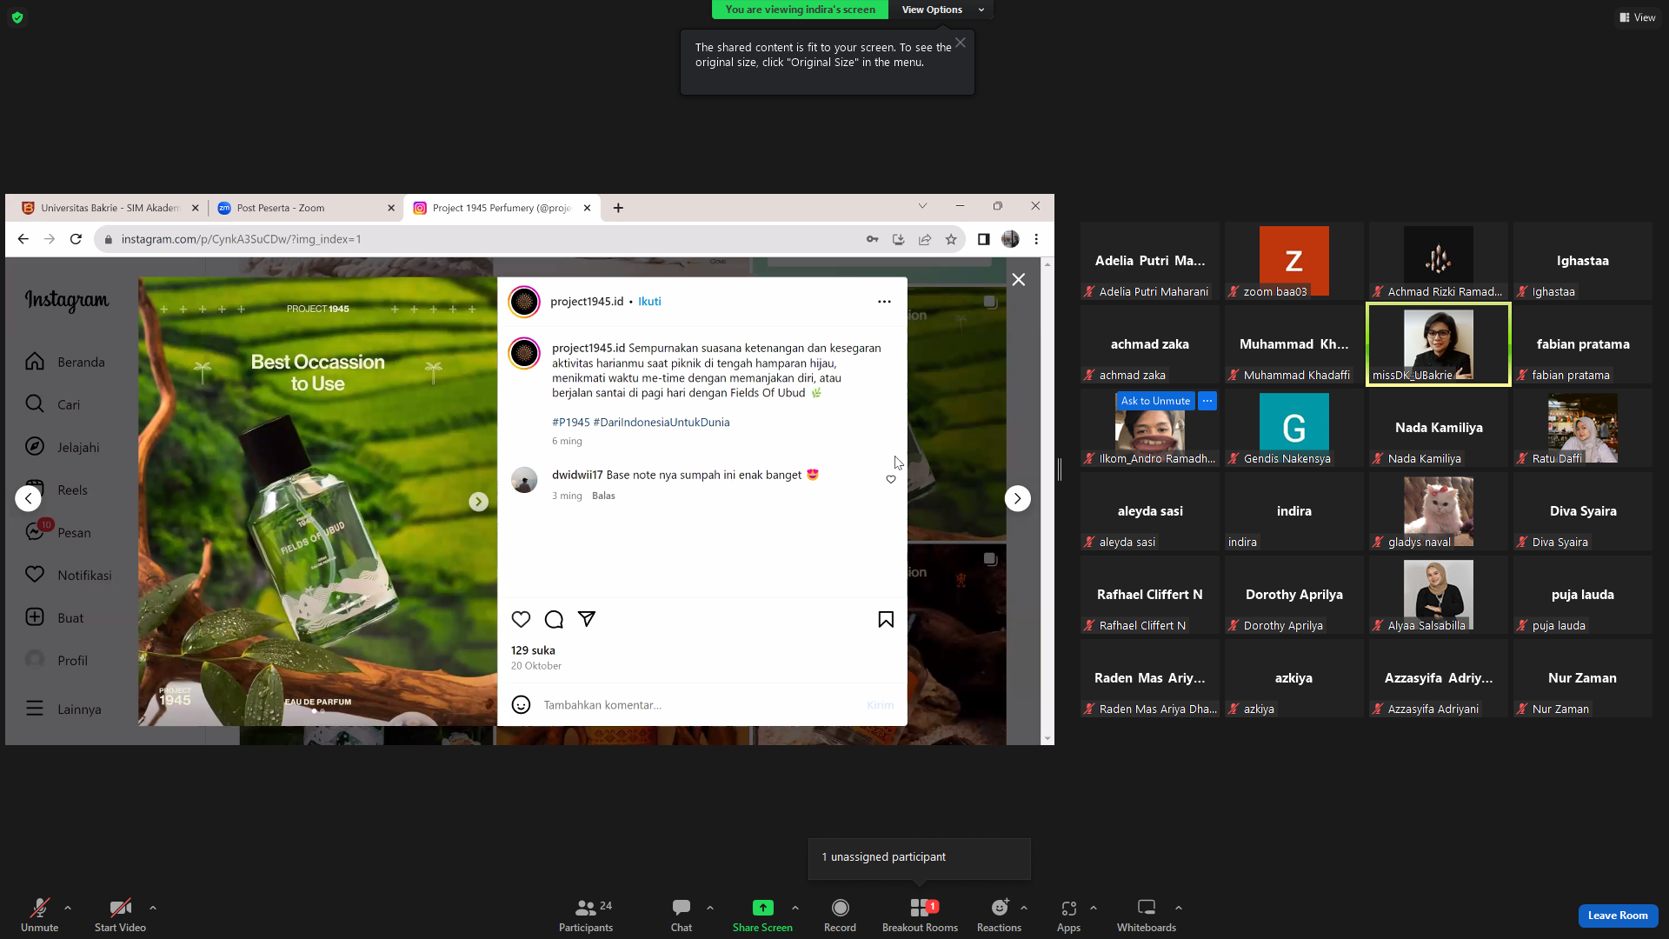The height and width of the screenshot is (939, 1669).
Task: Open the View Options dropdown
Action: (x=942, y=10)
